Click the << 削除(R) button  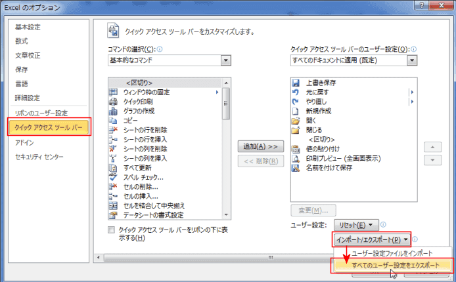click(x=261, y=161)
